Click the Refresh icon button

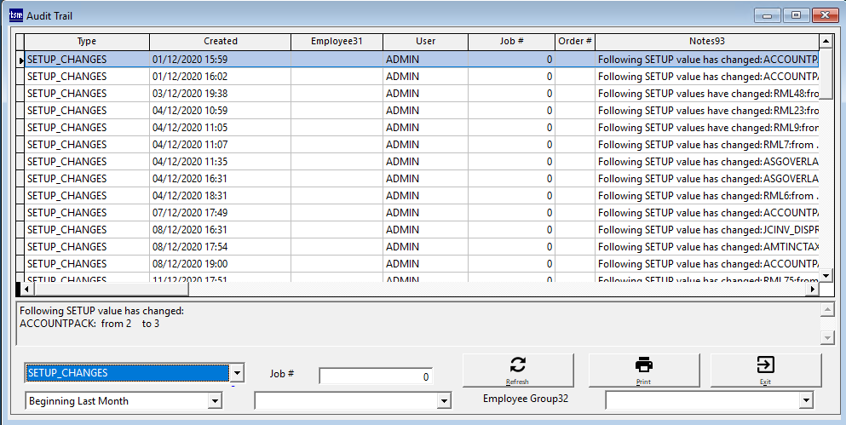[x=517, y=370]
